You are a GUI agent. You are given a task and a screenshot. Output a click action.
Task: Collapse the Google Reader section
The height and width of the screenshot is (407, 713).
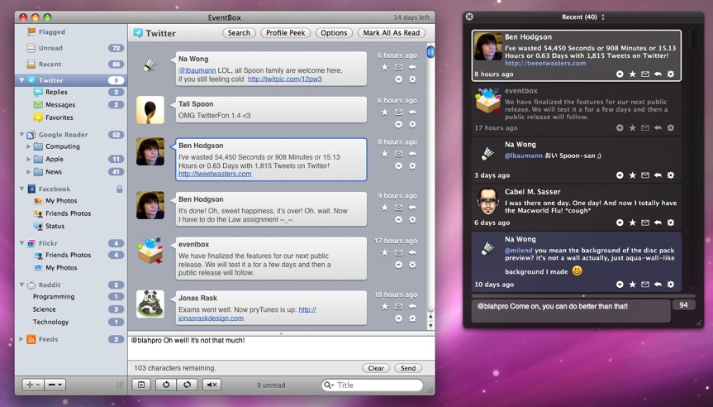click(x=21, y=135)
